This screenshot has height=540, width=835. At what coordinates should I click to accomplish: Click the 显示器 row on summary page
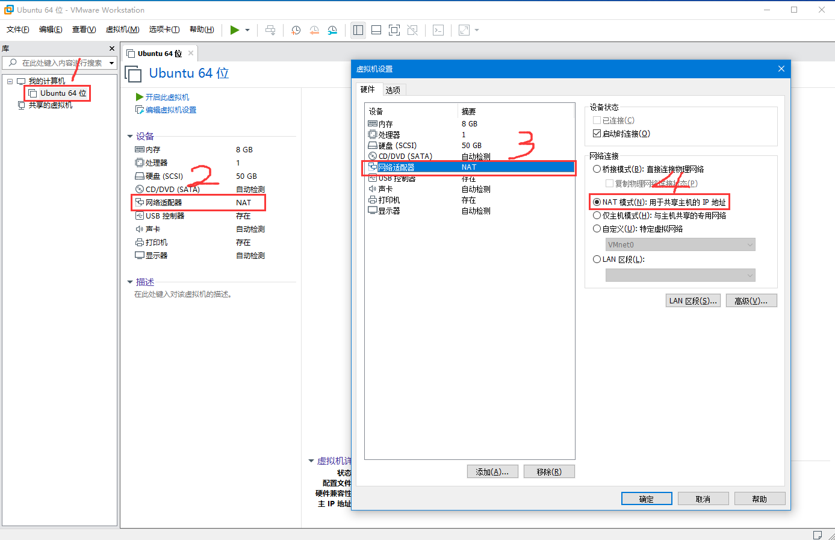click(199, 255)
